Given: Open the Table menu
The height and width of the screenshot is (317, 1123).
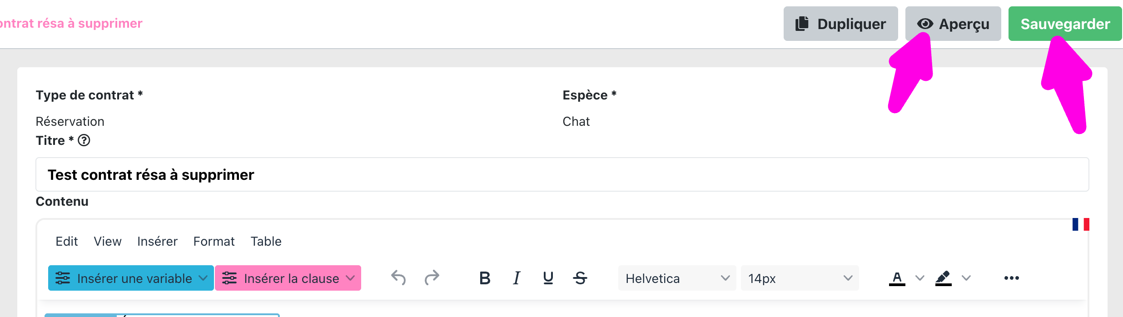Looking at the screenshot, I should [266, 241].
